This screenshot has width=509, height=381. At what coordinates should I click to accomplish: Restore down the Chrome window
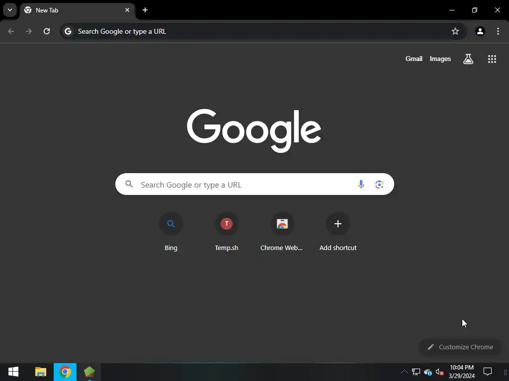[x=475, y=10]
